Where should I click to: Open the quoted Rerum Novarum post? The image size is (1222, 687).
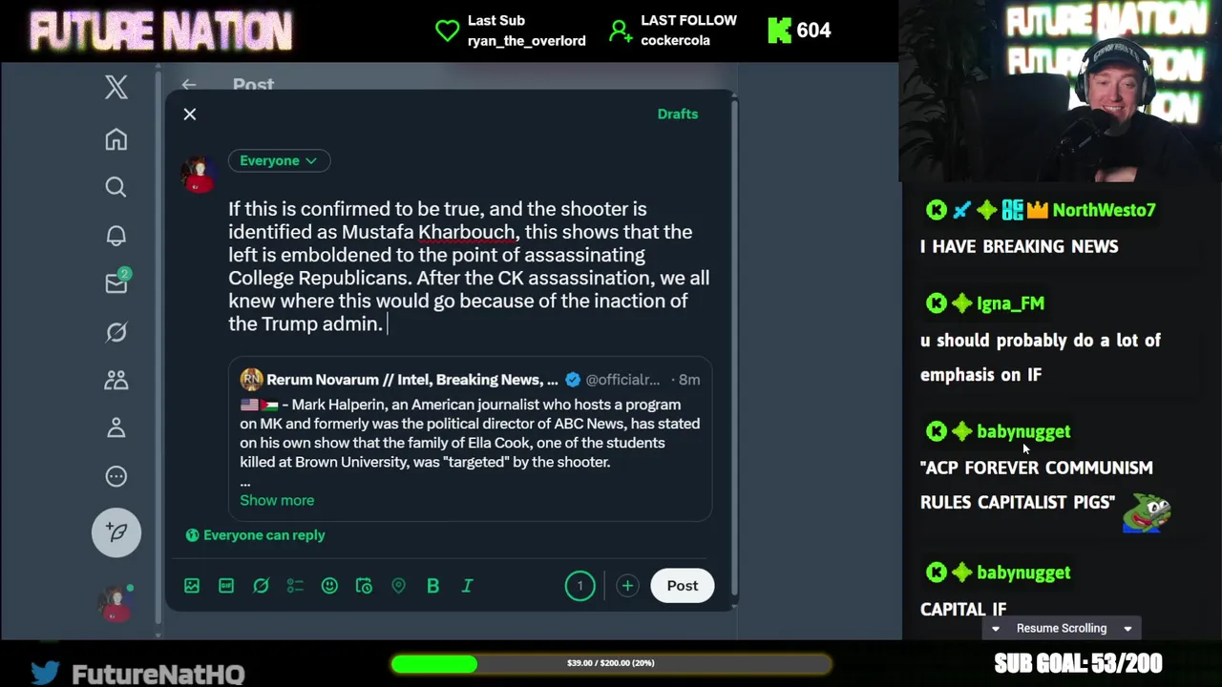pos(470,439)
